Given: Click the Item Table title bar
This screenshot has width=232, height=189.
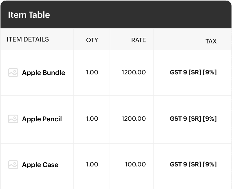Looking at the screenshot, I should click(x=116, y=15).
